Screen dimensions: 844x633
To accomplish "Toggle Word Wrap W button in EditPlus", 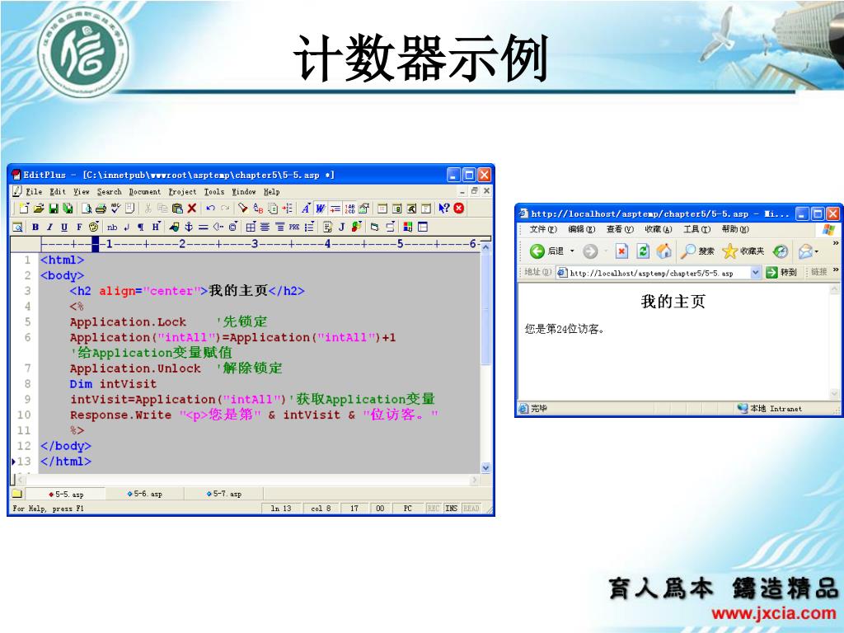I will point(321,209).
